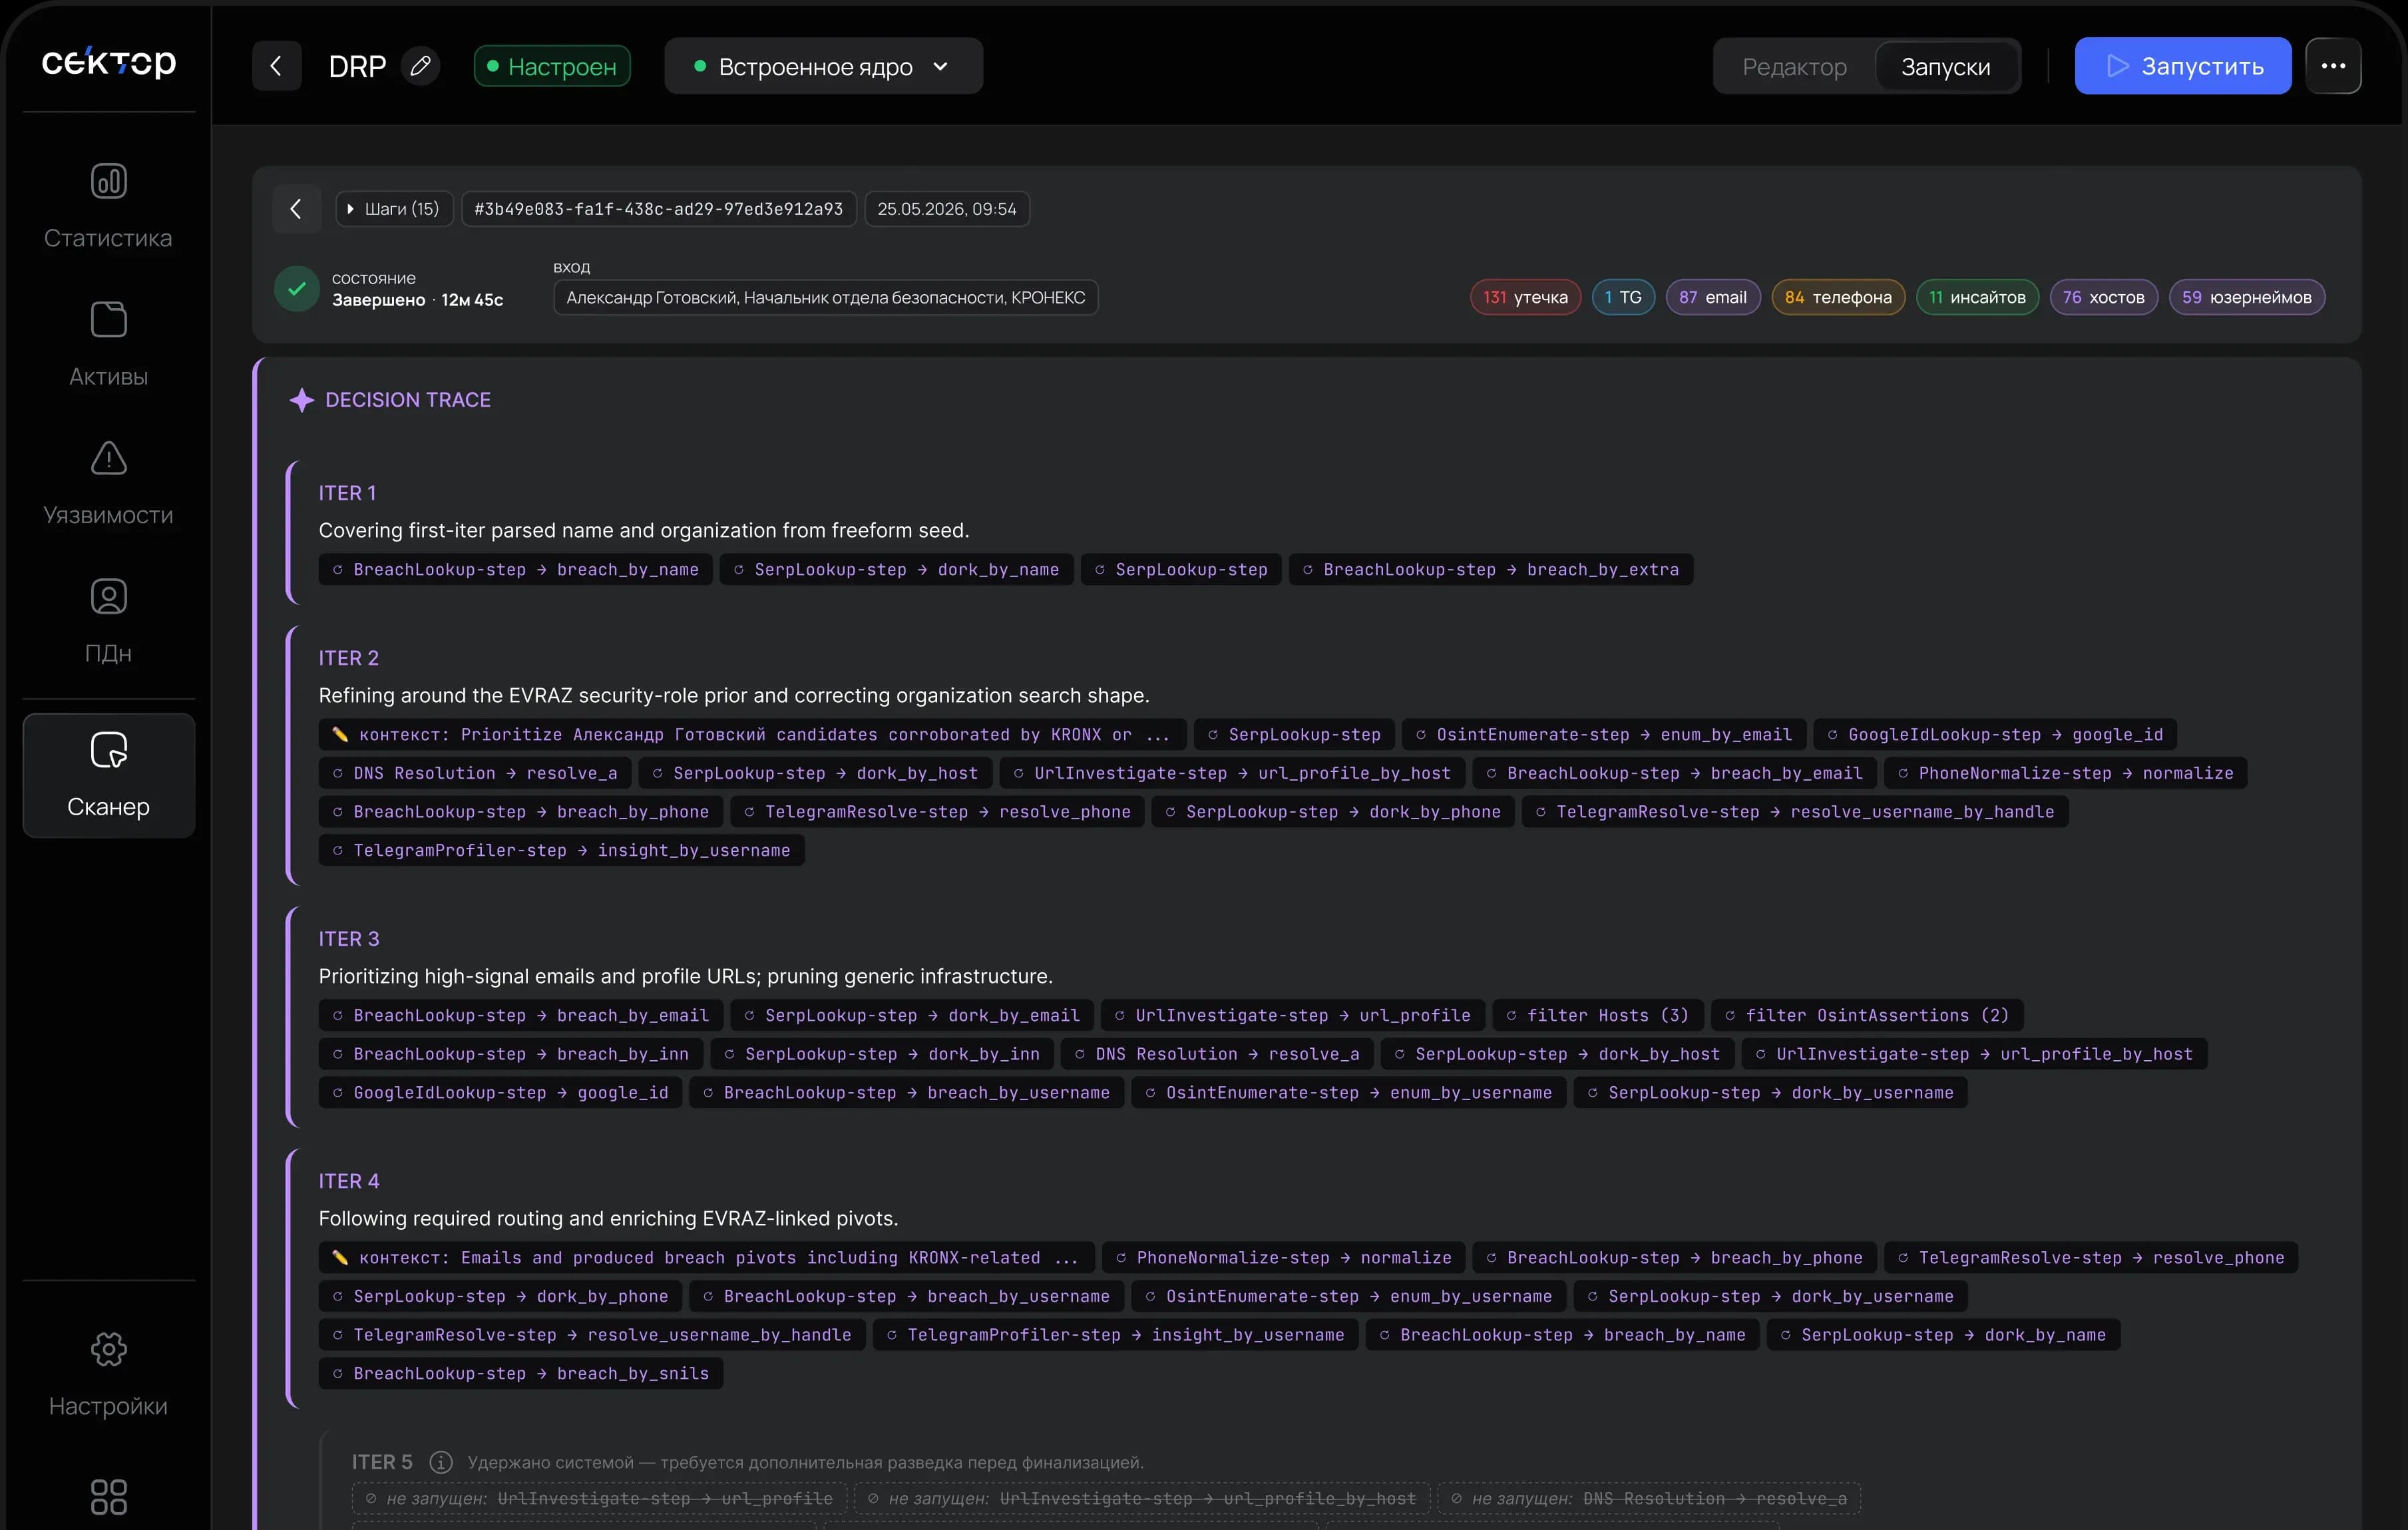Open the Уязвимости warning icon
This screenshot has width=2408, height=1530.
click(108, 458)
